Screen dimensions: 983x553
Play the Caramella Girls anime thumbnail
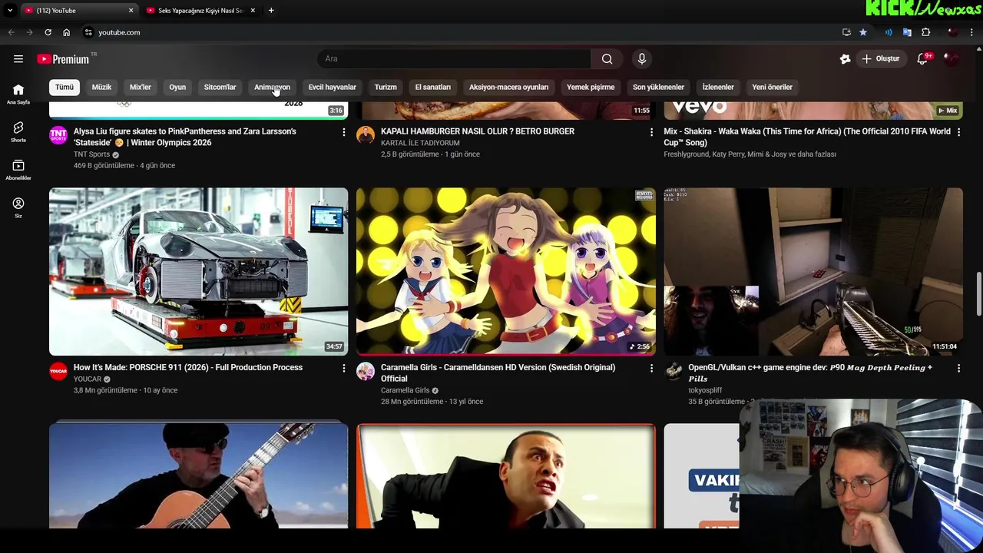click(506, 272)
